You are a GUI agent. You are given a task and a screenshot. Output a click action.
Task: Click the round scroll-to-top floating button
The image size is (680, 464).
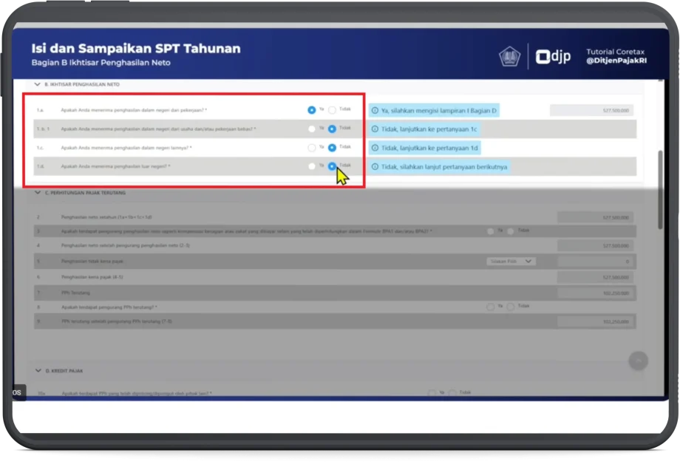pyautogui.click(x=638, y=361)
